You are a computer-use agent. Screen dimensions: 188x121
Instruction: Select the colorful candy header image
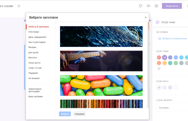[x=101, y=85]
